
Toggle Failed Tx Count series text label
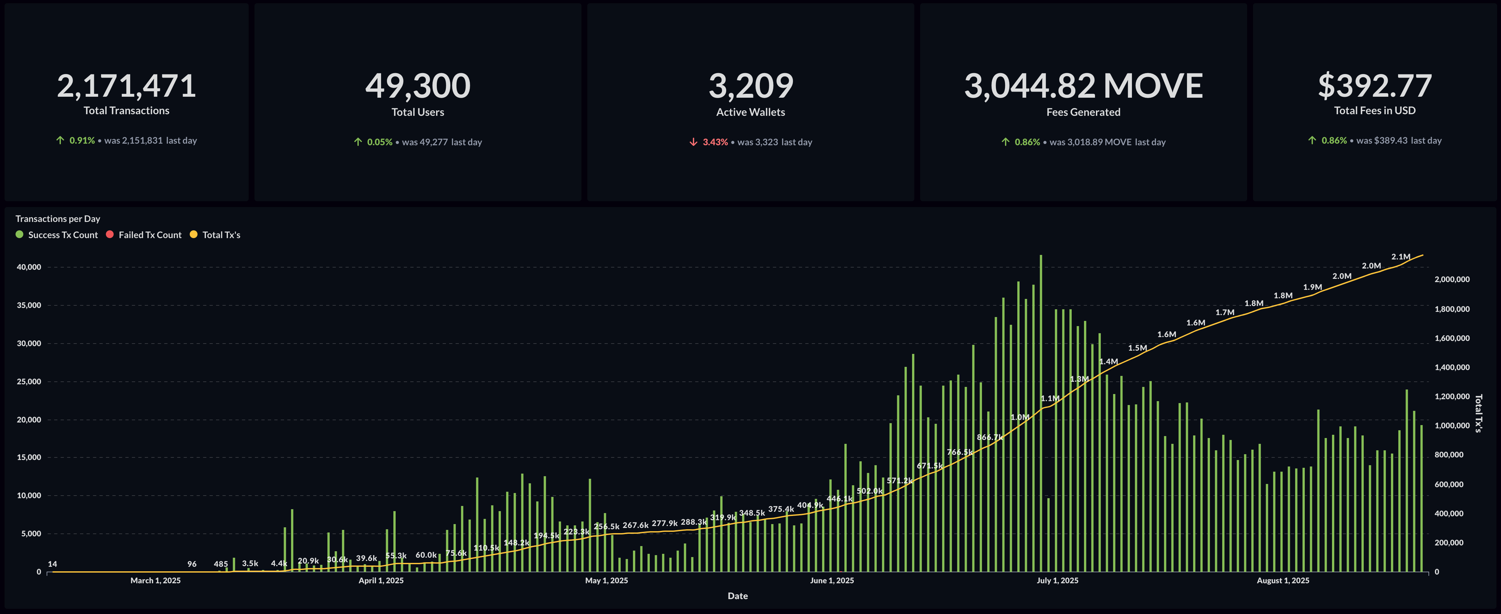[x=150, y=235]
